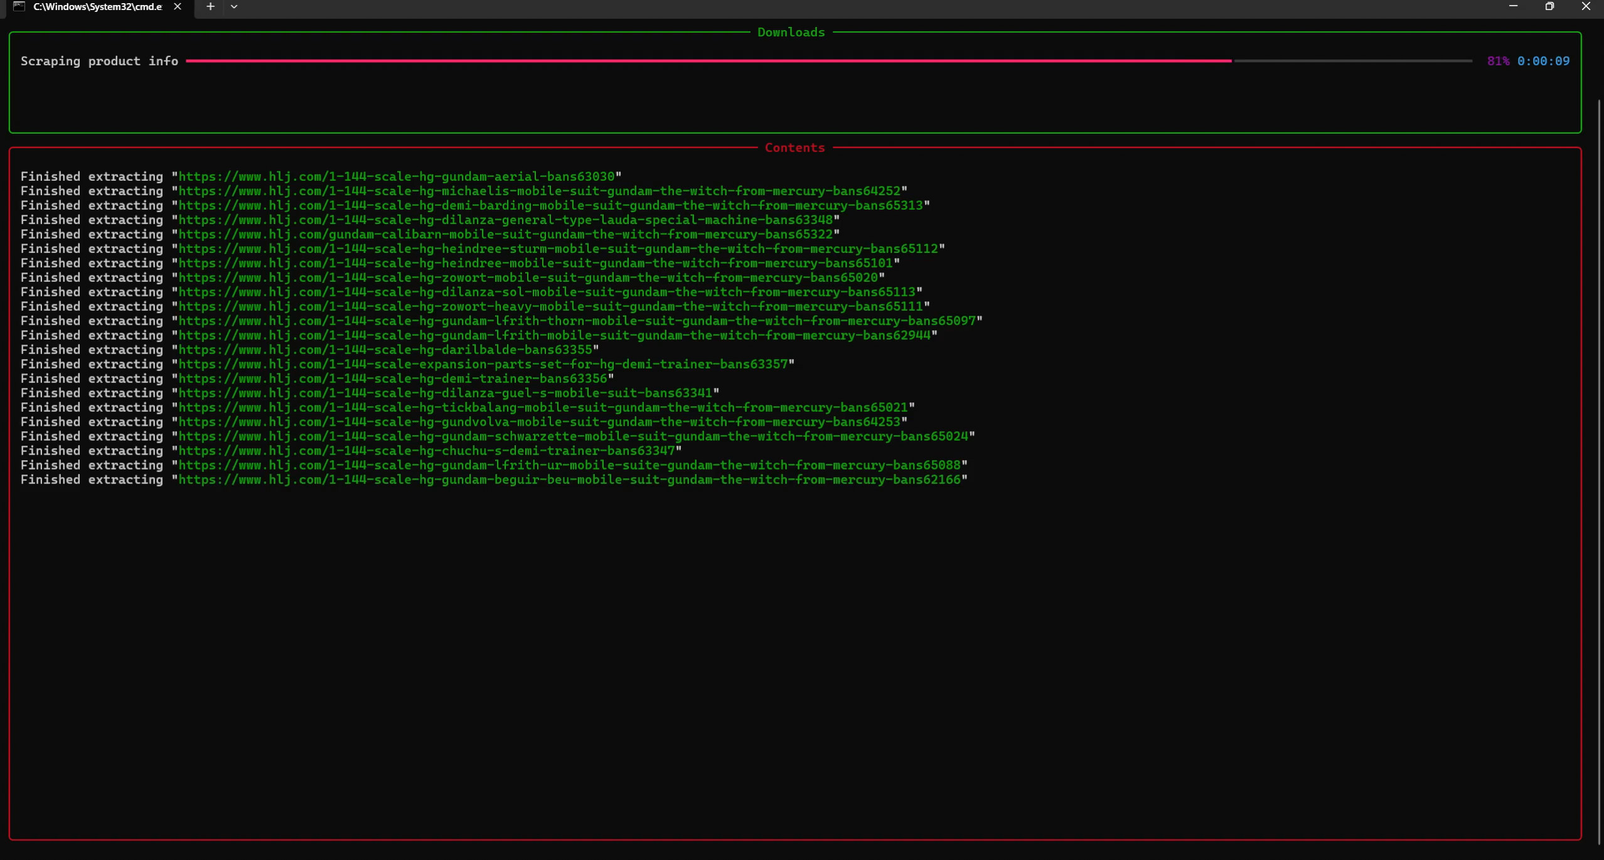
Task: Click the Downloads panel title
Action: coord(791,32)
